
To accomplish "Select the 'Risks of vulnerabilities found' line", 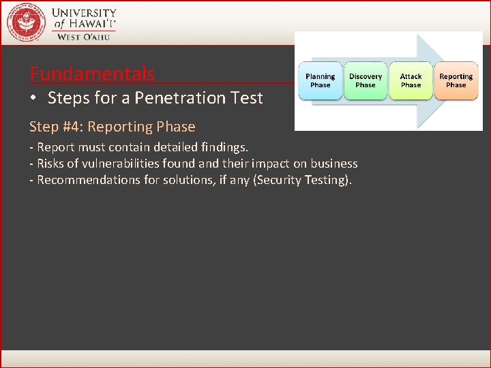I will click(x=194, y=164).
